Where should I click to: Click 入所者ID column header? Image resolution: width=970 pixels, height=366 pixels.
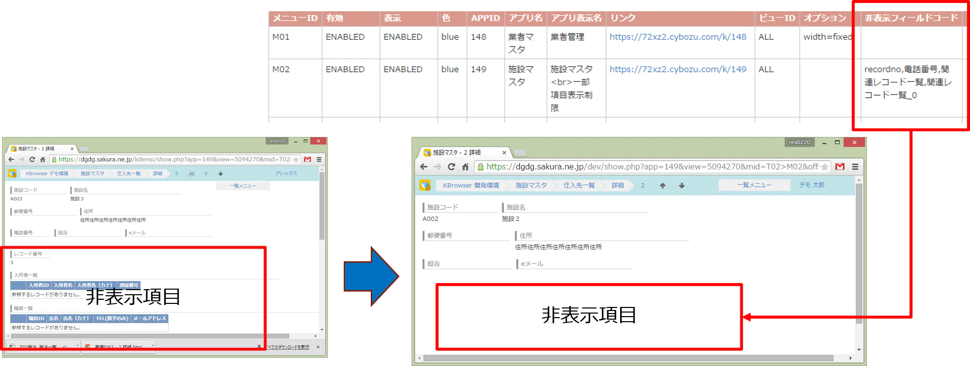click(x=38, y=285)
